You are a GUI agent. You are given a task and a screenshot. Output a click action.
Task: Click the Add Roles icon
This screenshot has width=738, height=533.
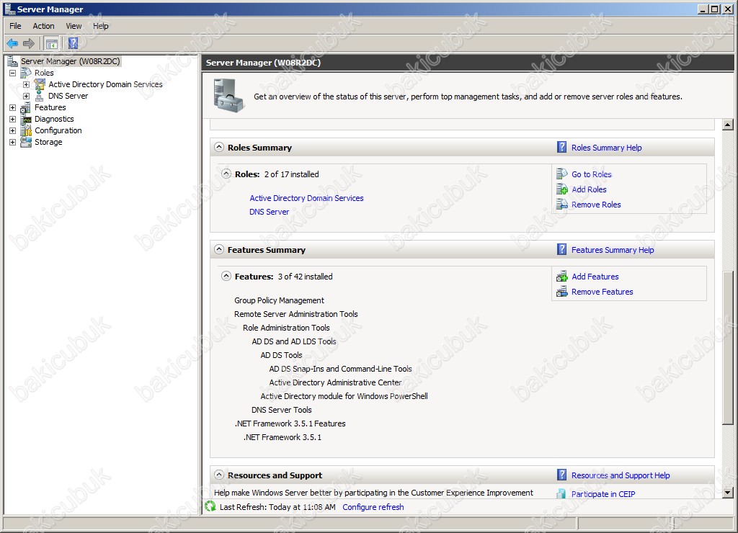pyautogui.click(x=562, y=189)
